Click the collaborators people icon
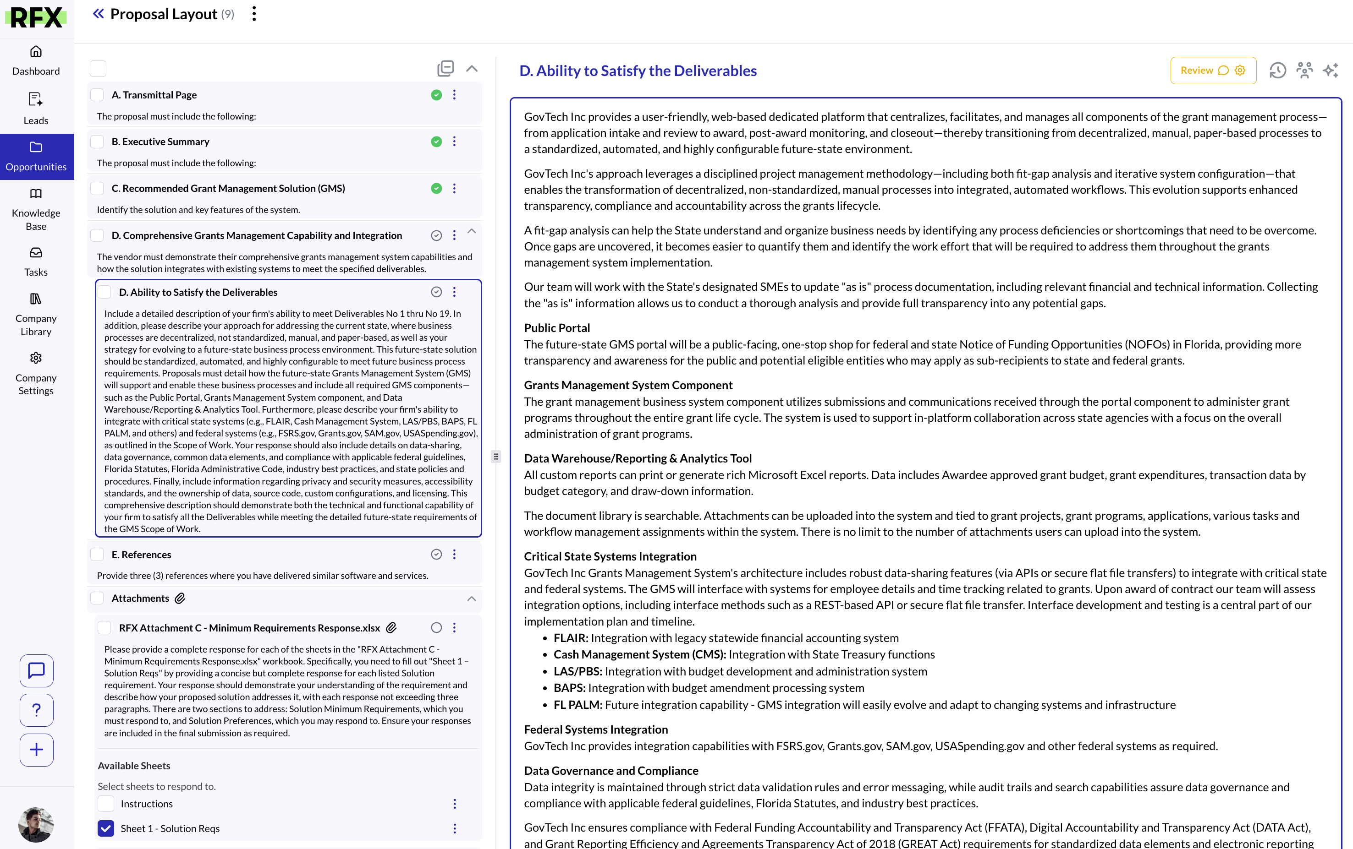The image size is (1353, 849). click(x=1304, y=71)
